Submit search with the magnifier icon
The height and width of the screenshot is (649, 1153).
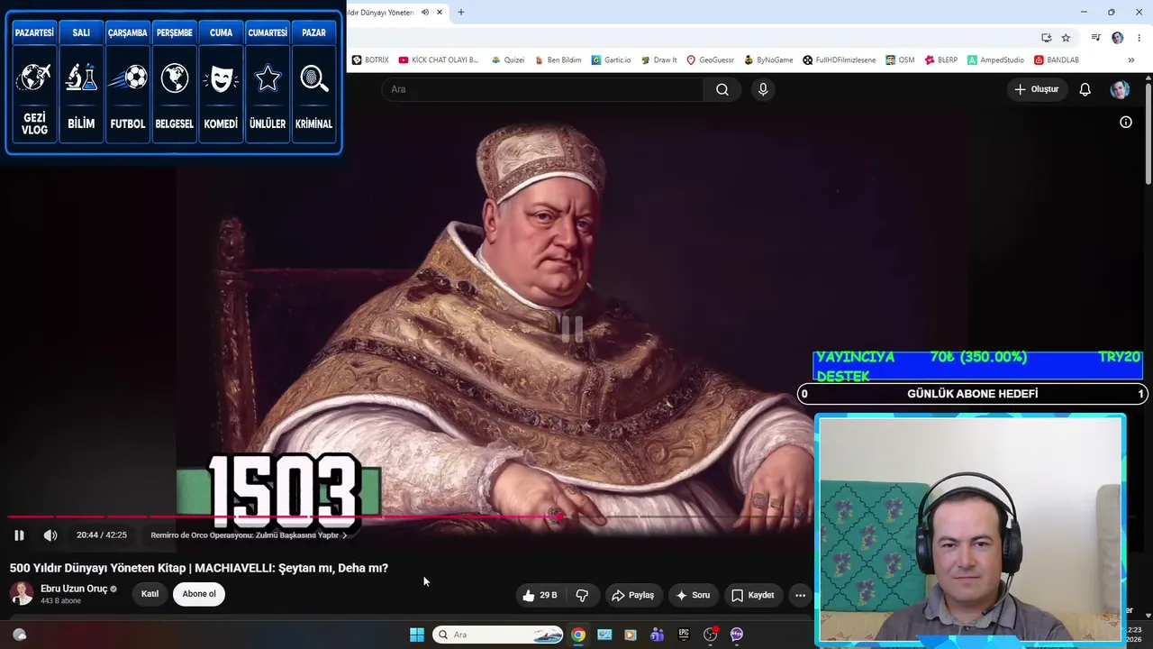click(722, 89)
